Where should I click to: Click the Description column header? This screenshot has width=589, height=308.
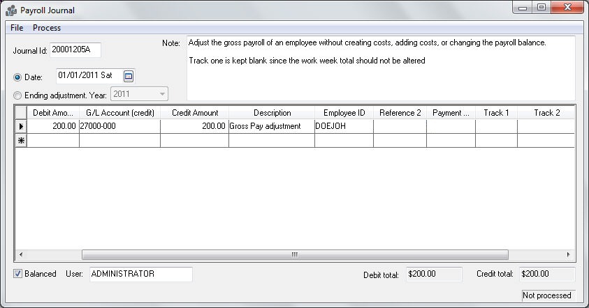[272, 112]
